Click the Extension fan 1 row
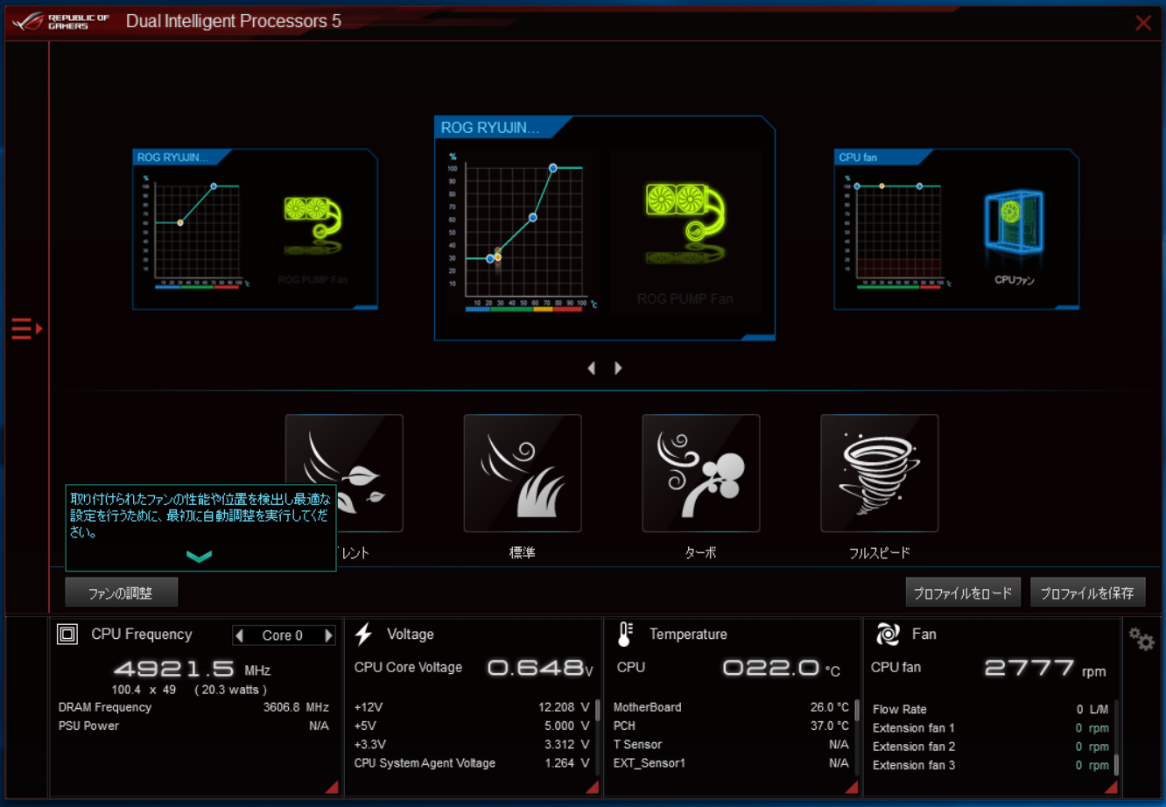The width and height of the screenshot is (1166, 807). coord(991,728)
